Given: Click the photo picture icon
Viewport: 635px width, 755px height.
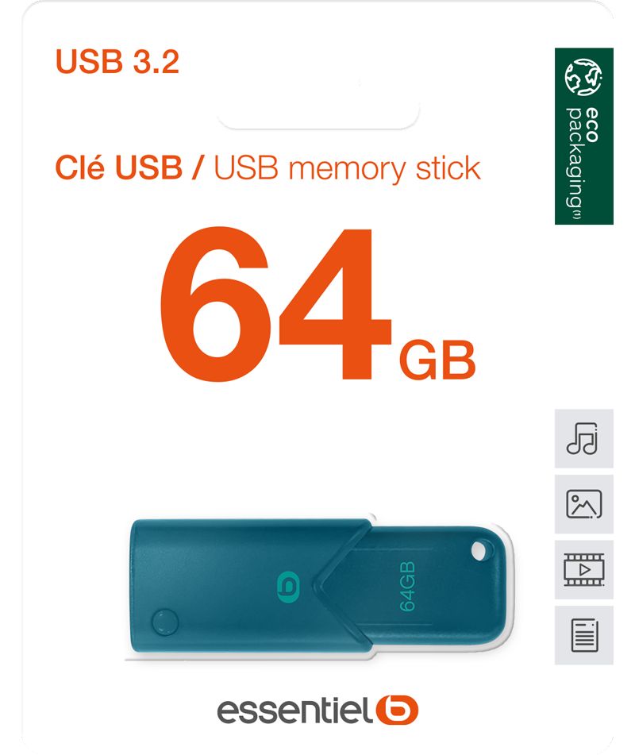Looking at the screenshot, I should 583,503.
